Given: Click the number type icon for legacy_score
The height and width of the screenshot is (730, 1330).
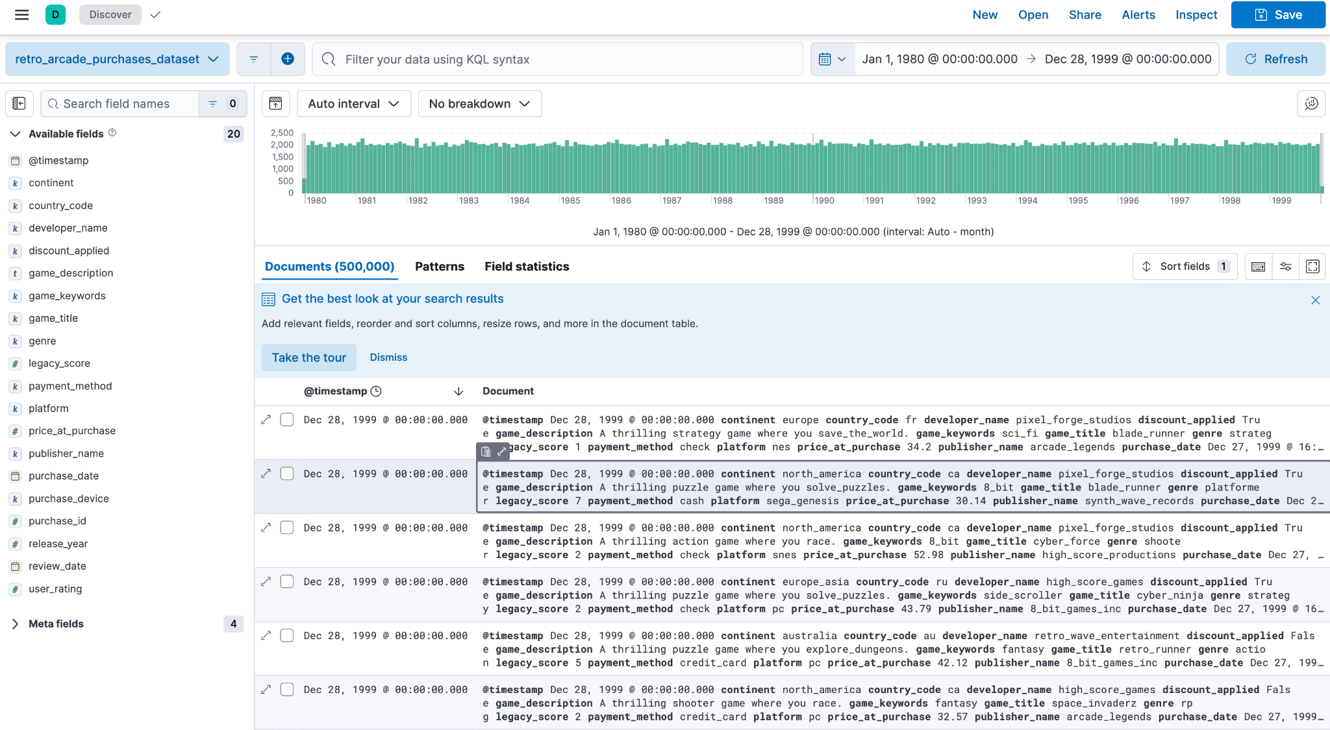Looking at the screenshot, I should tap(16, 363).
